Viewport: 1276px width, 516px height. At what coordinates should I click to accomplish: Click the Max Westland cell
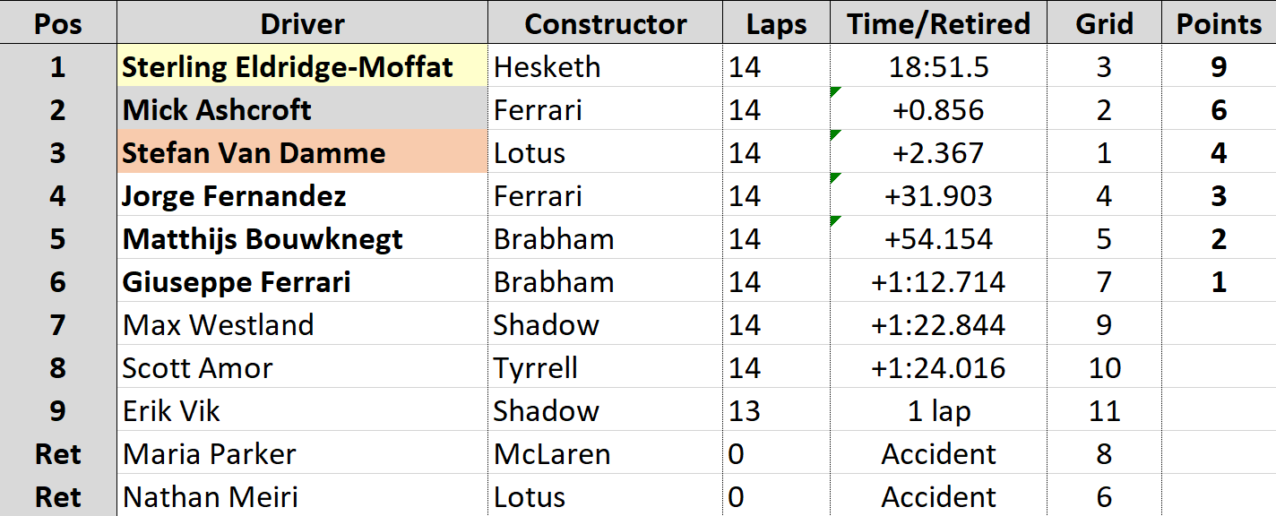point(302,325)
